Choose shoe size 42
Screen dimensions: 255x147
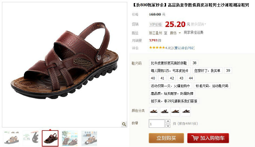172,78
